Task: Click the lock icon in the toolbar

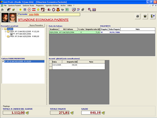Action: pyautogui.click(x=2, y=10)
